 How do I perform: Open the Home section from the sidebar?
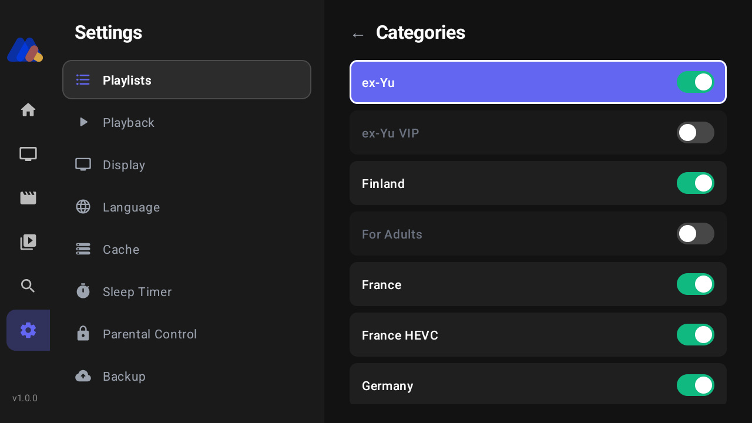(28, 110)
